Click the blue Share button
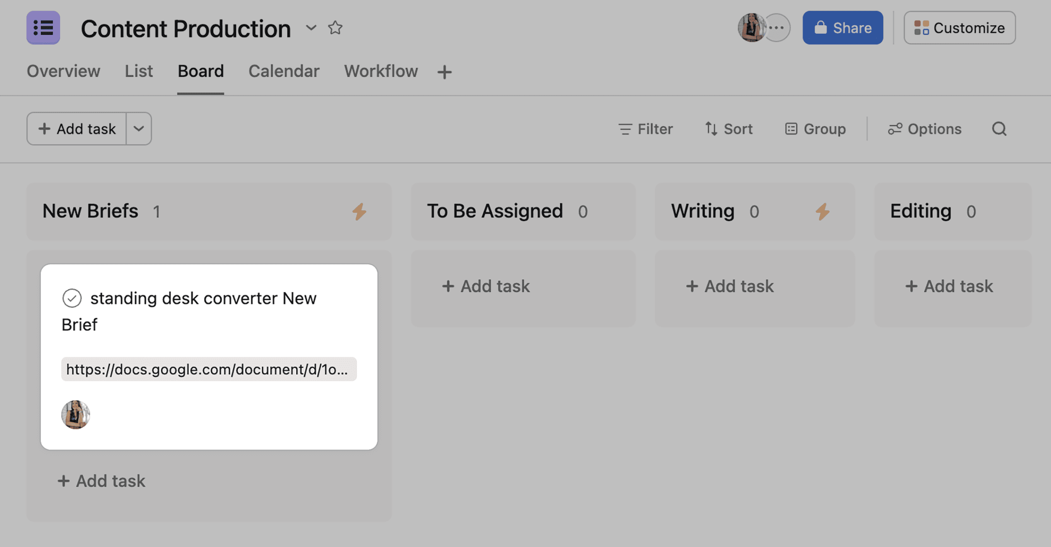 842,28
